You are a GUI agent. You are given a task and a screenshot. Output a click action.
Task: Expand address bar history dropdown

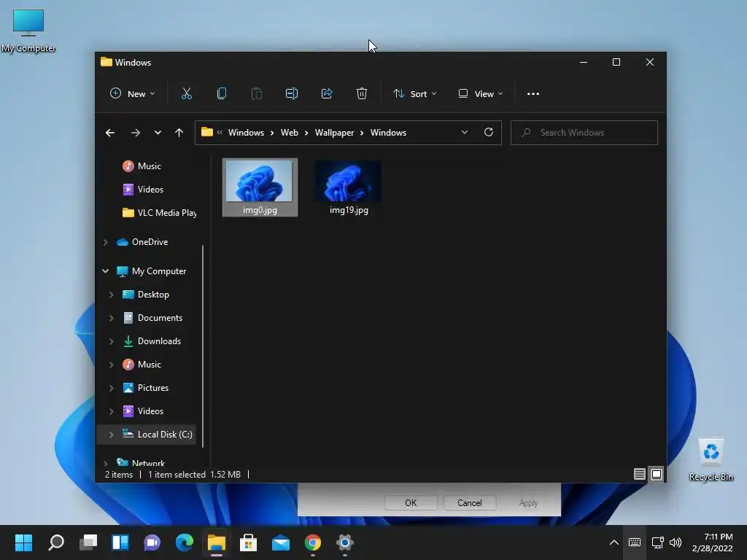[x=465, y=133]
